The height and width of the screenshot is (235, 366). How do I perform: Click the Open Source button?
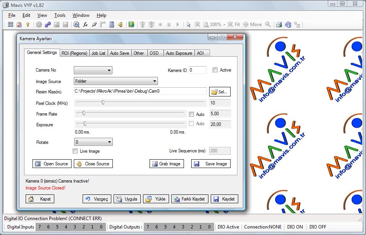[x=52, y=163]
